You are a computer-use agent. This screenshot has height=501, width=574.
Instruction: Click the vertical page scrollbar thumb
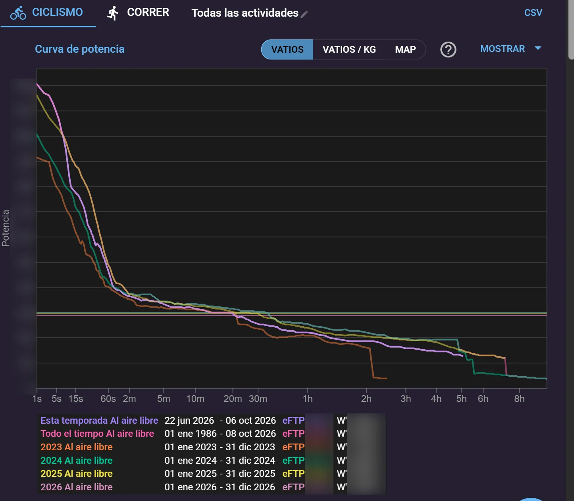[x=571, y=30]
